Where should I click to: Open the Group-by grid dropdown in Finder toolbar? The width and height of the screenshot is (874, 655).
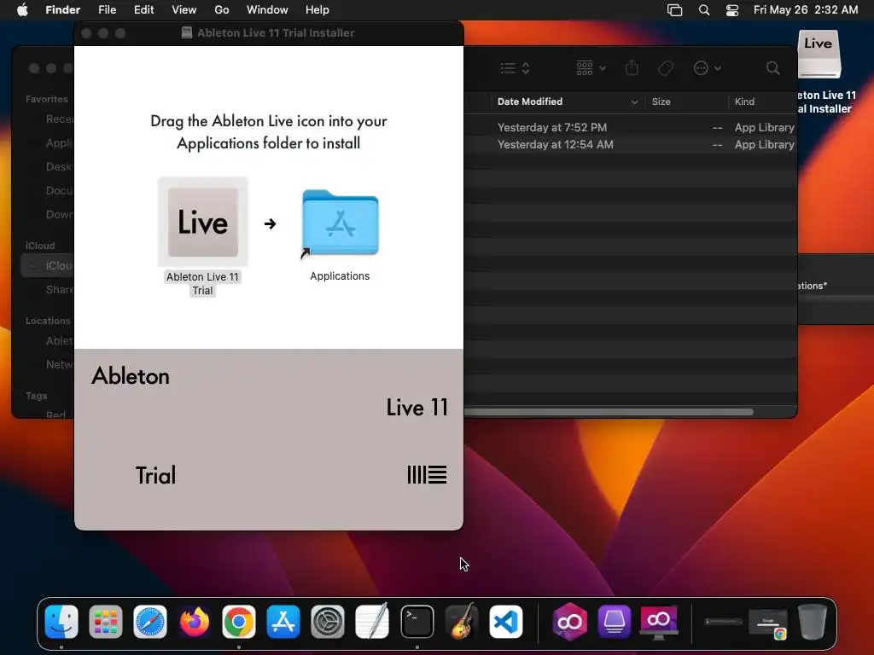(x=591, y=68)
